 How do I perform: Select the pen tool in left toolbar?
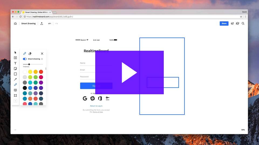click(x=15, y=85)
